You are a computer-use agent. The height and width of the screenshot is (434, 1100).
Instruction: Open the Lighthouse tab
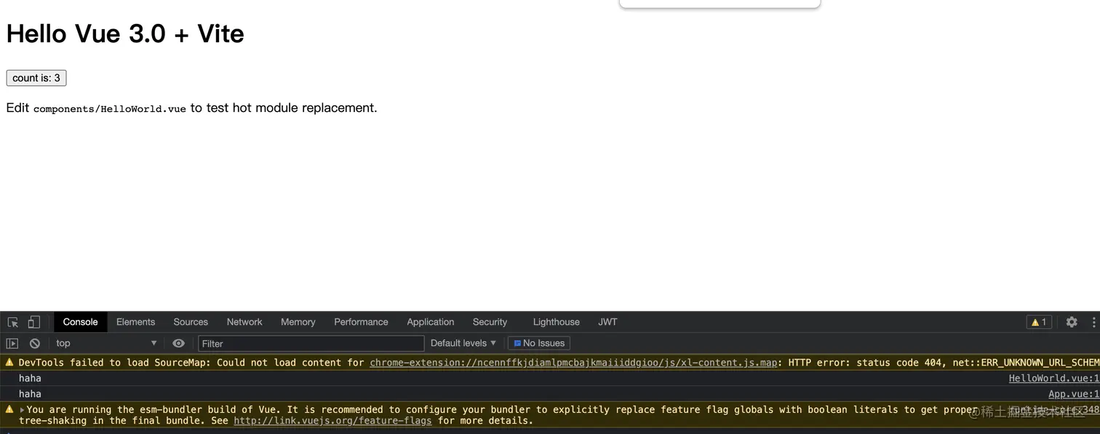pos(557,322)
